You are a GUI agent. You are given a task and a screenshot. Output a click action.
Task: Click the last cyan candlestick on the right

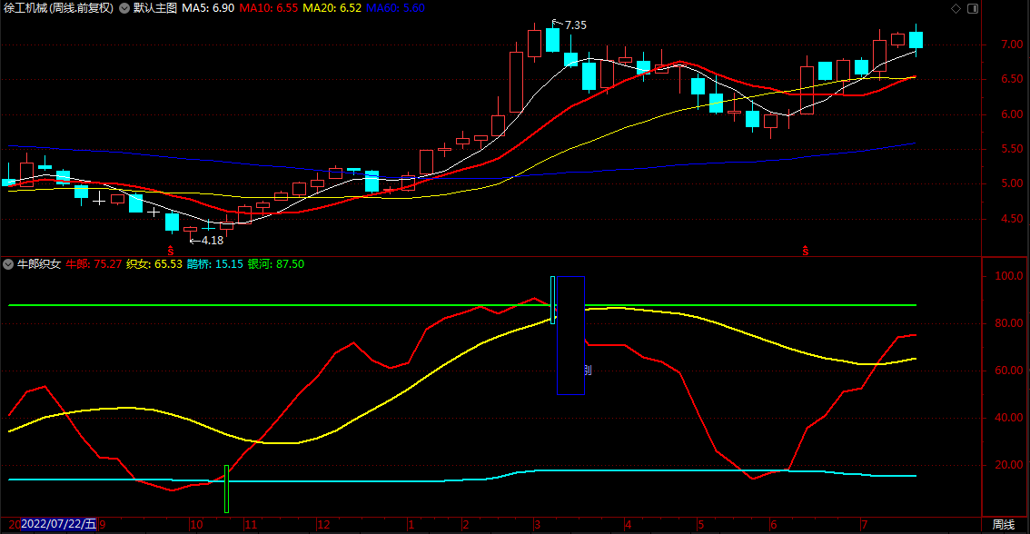coord(916,40)
